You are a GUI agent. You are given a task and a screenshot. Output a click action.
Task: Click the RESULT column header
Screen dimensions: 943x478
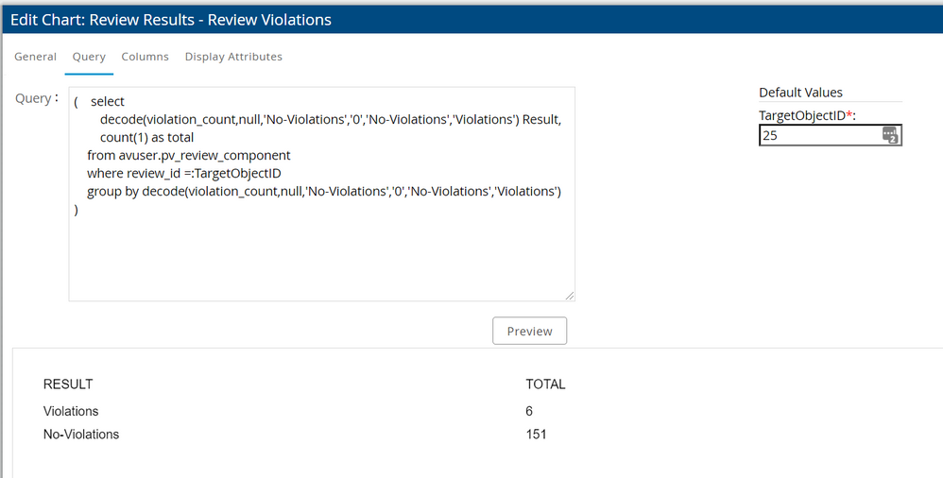[x=68, y=384]
